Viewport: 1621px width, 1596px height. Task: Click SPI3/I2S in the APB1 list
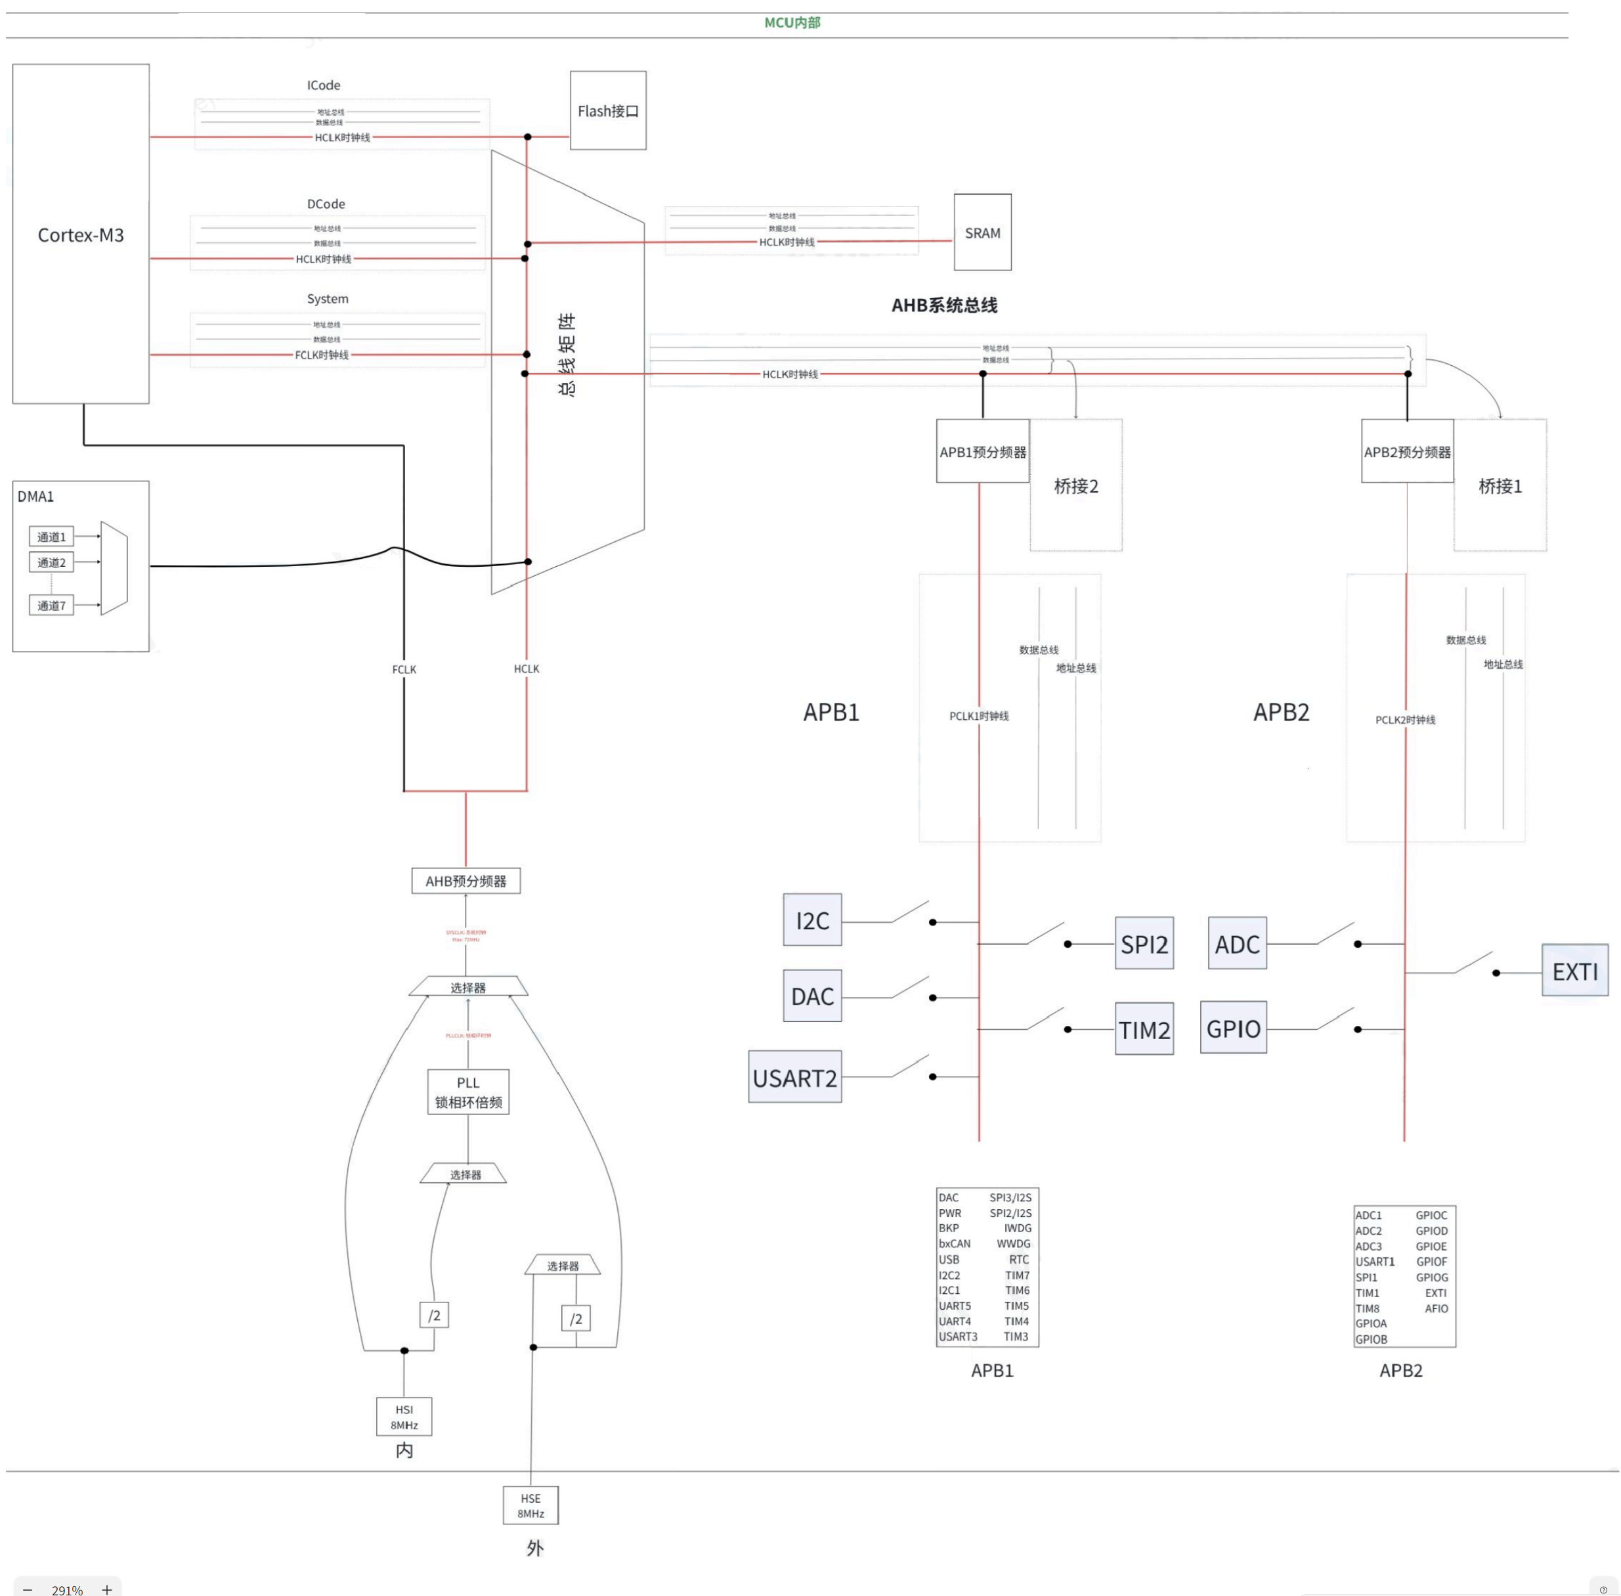click(x=1010, y=1198)
